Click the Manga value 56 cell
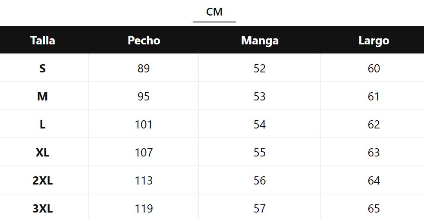The image size is (424, 219). [x=260, y=181]
